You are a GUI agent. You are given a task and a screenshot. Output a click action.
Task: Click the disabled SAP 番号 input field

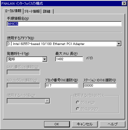pyautogui.click(x=23, y=72)
